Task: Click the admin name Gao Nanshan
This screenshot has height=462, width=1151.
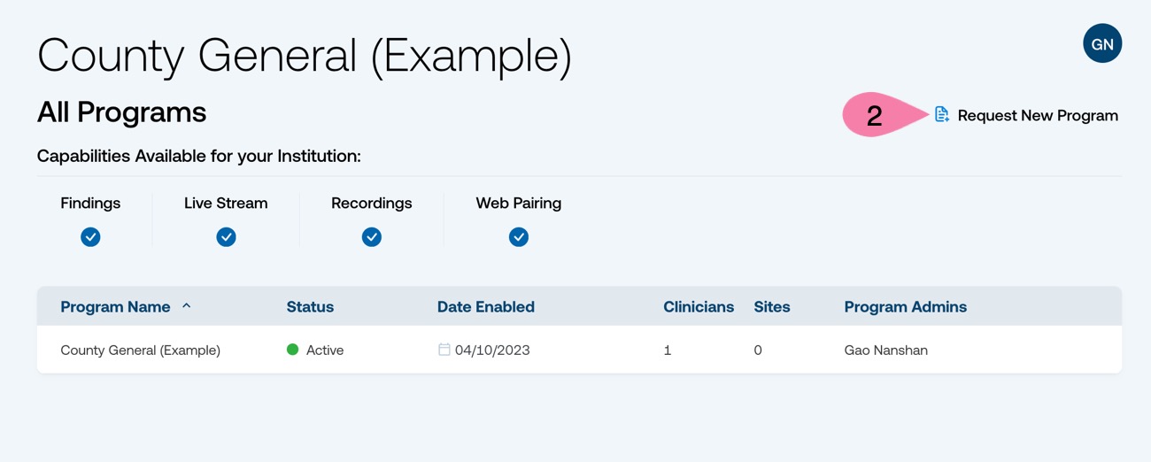Action: 886,350
